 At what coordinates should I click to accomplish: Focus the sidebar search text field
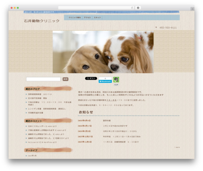[x=43, y=79]
